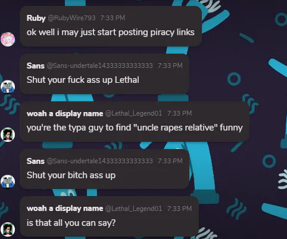Screen dimensions: 287x239
Task: Select @Sans-undertale username in second message
Action: point(100,66)
